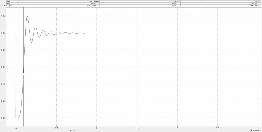Viewport: 262px width, 132px height.
Task: Click the Input row header label
Action: 8,3
